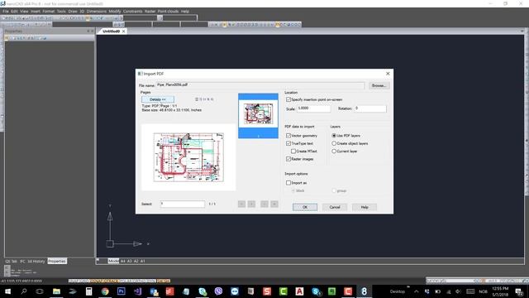
Task: Close the Properties panel
Action: 93,31
